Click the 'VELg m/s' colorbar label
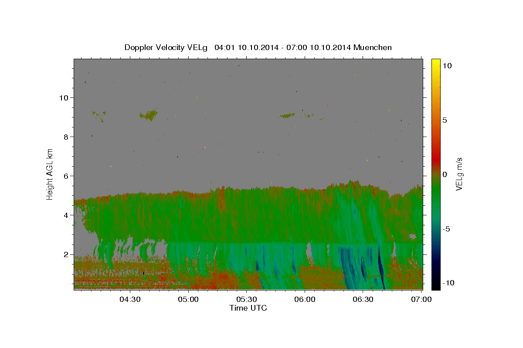 [459, 174]
